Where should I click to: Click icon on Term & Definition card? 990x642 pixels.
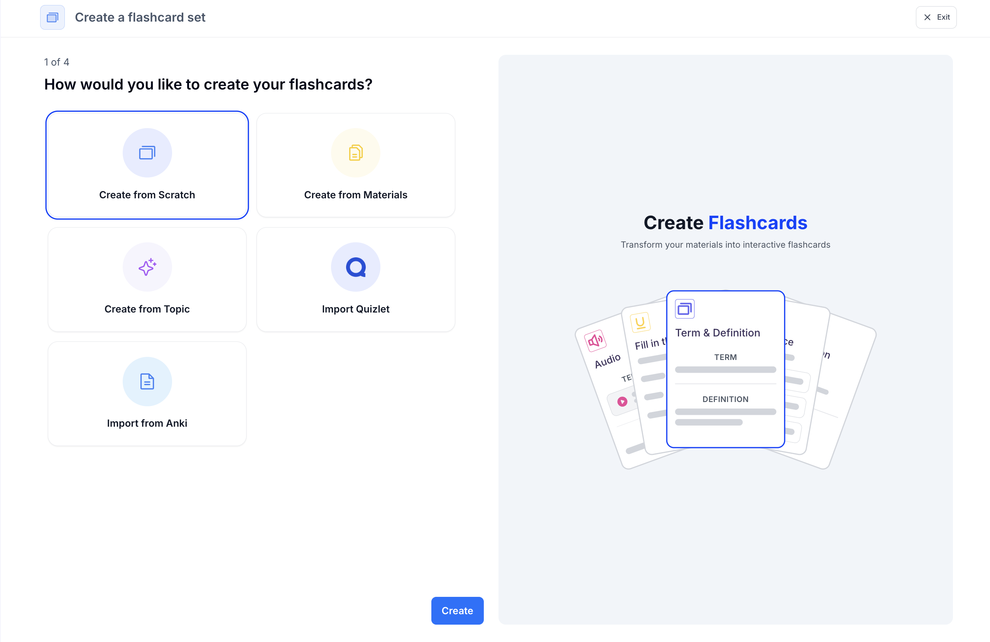click(684, 309)
